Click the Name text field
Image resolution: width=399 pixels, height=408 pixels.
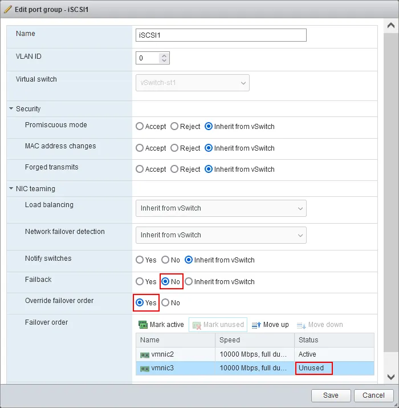221,35
